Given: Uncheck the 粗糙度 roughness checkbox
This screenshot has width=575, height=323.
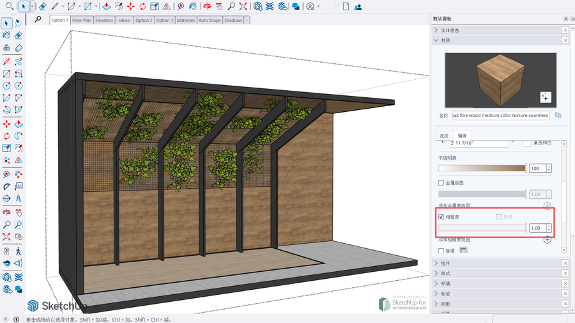Looking at the screenshot, I should click(441, 217).
